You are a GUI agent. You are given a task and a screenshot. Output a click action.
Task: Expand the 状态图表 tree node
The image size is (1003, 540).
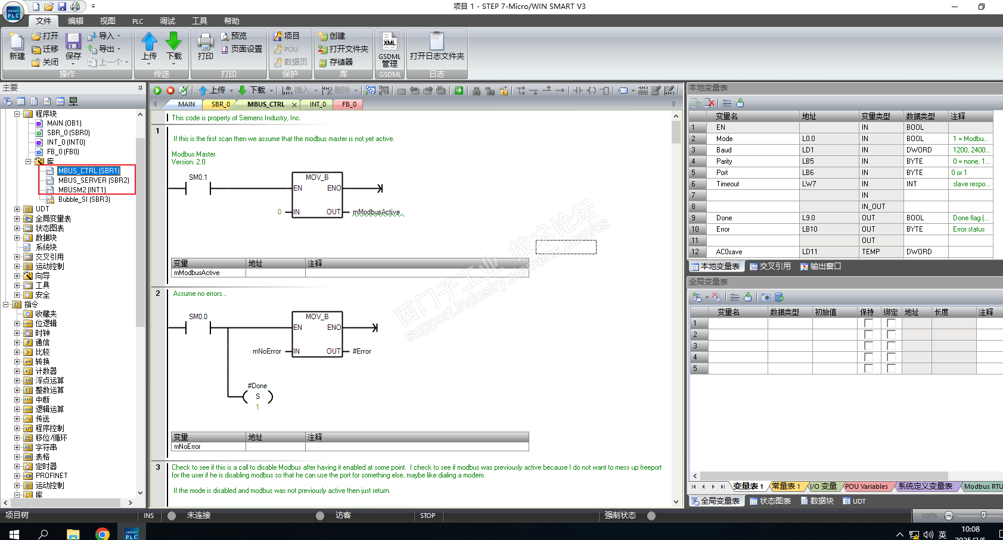(x=17, y=228)
